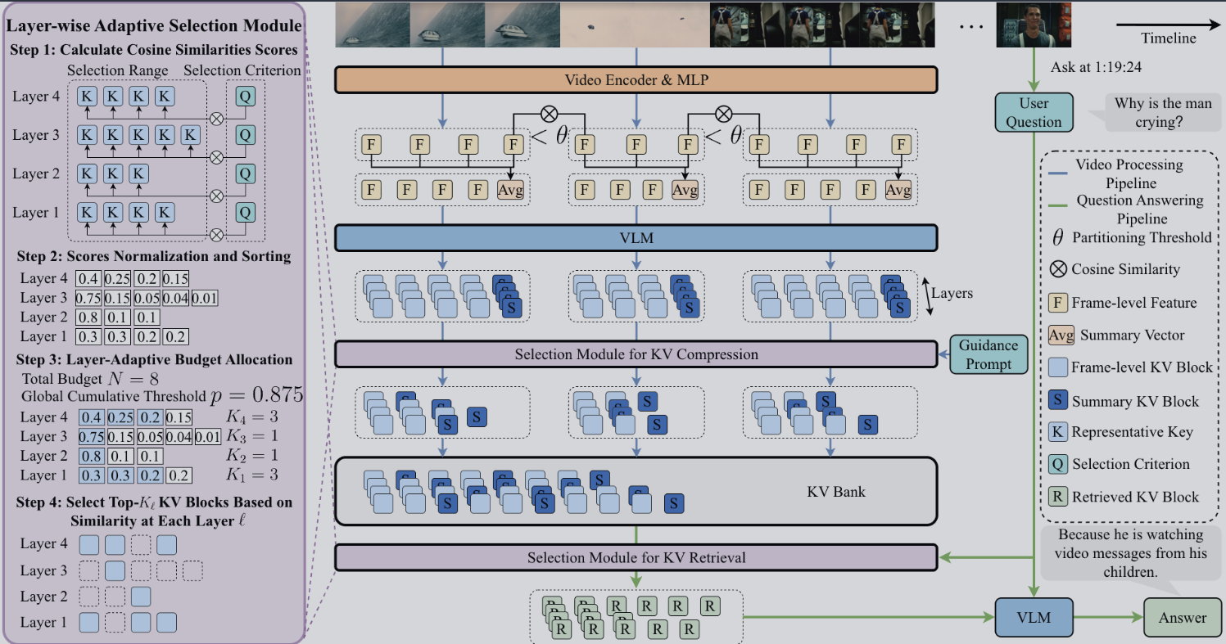Click the Video Encoder & MLP bar
1226x644 pixels.
click(x=636, y=79)
